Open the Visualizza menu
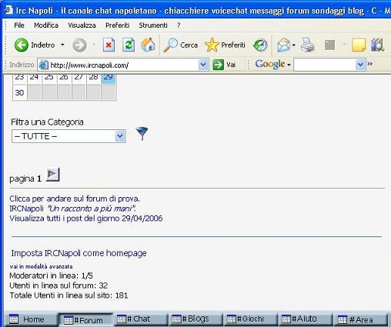 [x=82, y=25]
